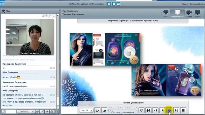Click the archive icon beside the lock icon

(118, 4)
